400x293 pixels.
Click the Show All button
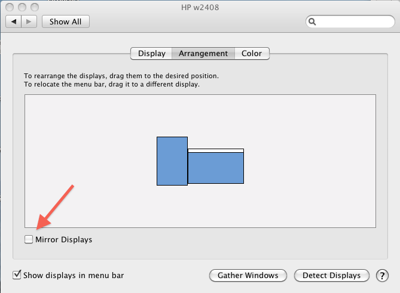click(x=66, y=21)
